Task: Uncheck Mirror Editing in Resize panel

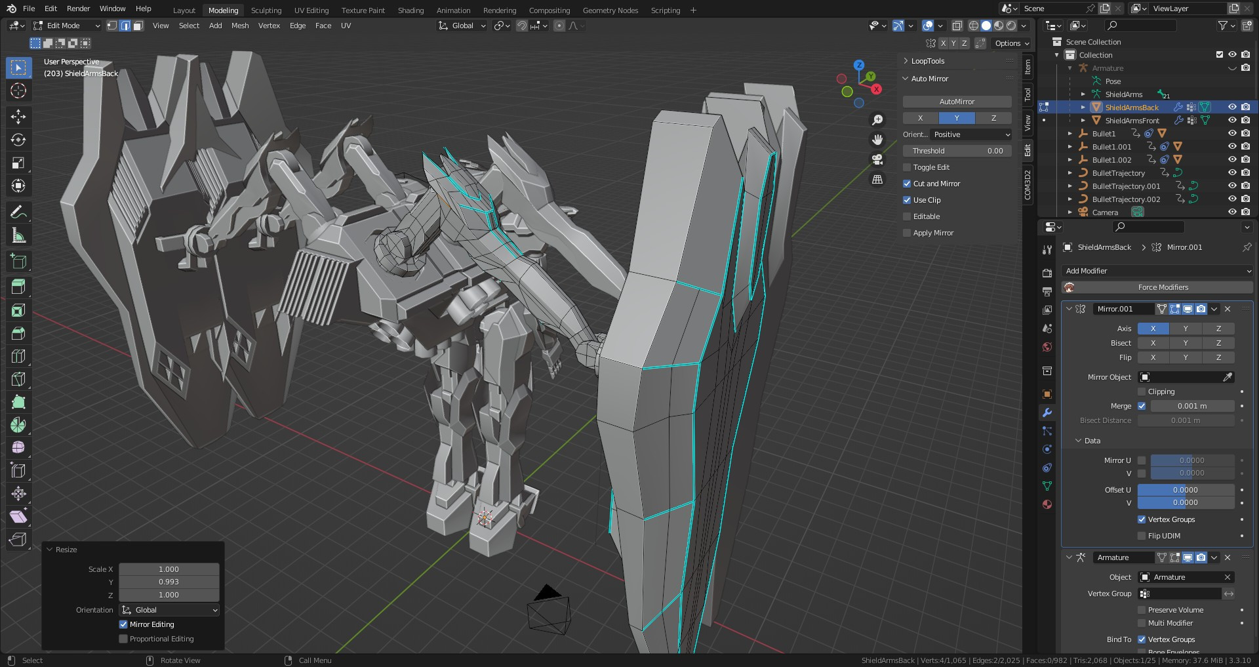Action: [x=123, y=624]
